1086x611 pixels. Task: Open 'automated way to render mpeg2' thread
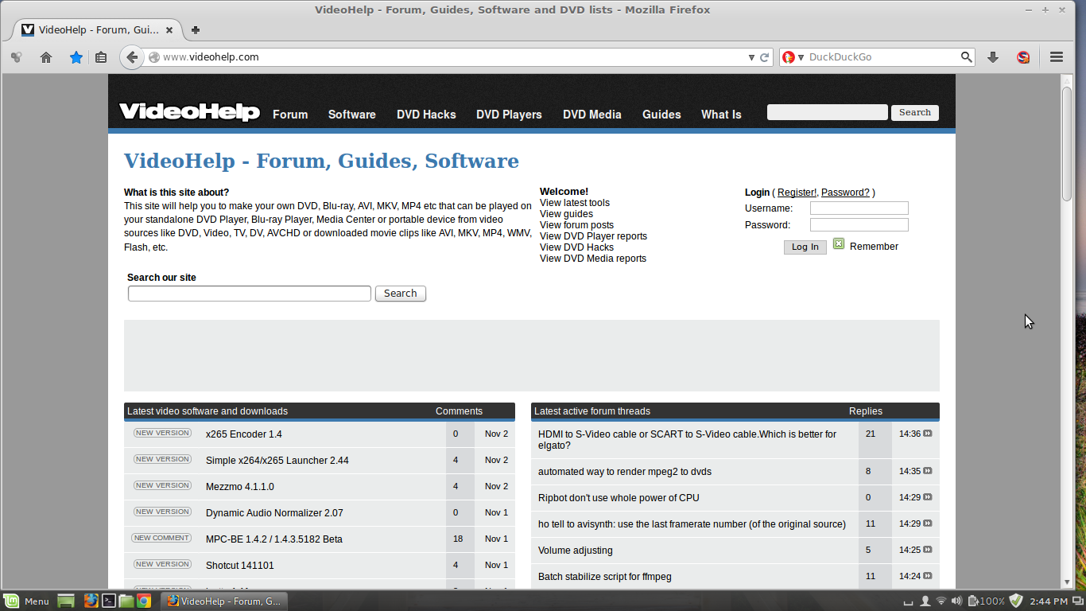pos(625,472)
